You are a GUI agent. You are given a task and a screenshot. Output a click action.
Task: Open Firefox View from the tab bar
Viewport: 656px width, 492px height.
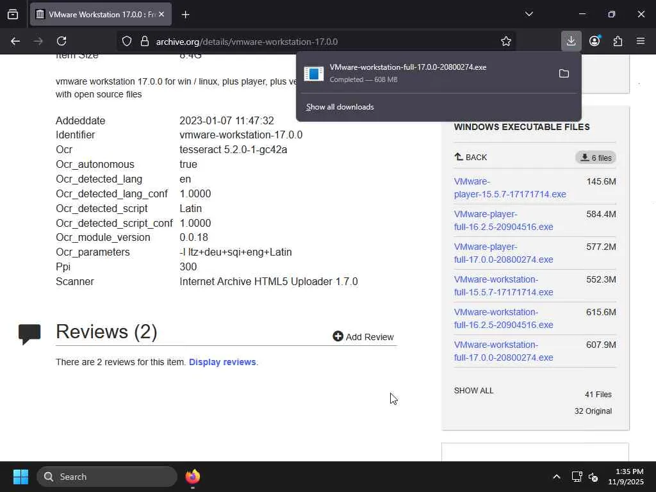(x=13, y=15)
